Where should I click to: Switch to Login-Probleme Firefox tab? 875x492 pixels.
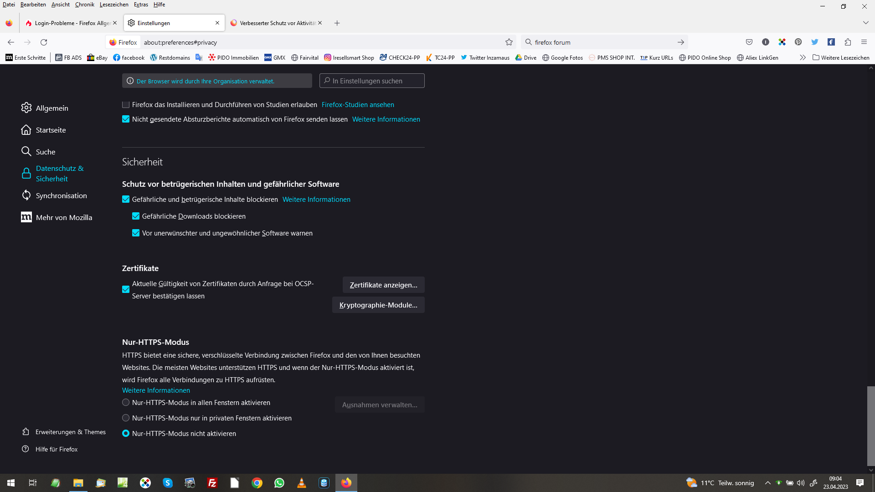(68, 23)
